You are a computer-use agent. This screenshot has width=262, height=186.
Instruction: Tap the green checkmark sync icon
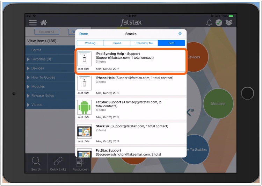(x=219, y=23)
